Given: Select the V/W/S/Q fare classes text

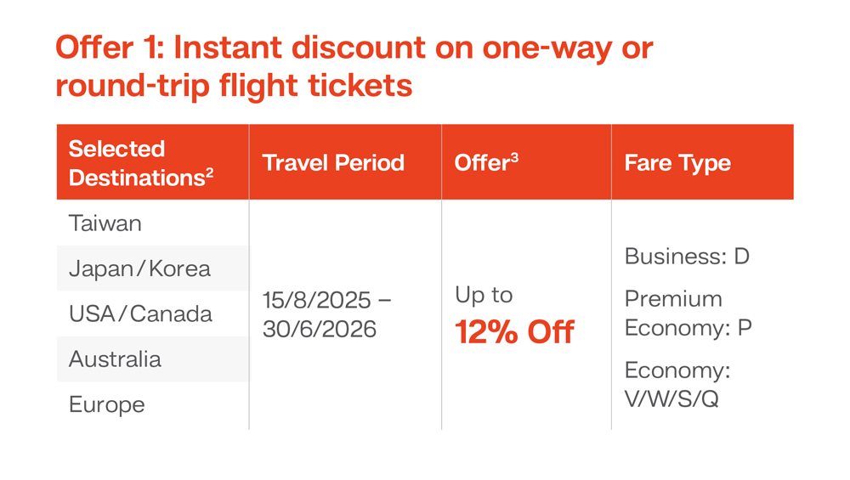Looking at the screenshot, I should 671,399.
